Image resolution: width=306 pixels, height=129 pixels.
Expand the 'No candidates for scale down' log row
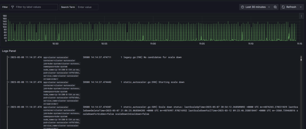[9, 57]
